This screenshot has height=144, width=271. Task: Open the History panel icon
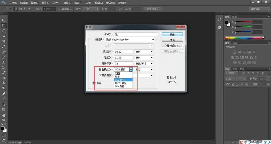pyautogui.click(x=219, y=19)
